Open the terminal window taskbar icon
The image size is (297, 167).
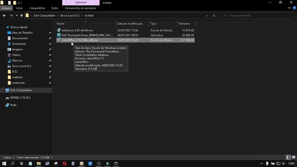tap(116, 163)
